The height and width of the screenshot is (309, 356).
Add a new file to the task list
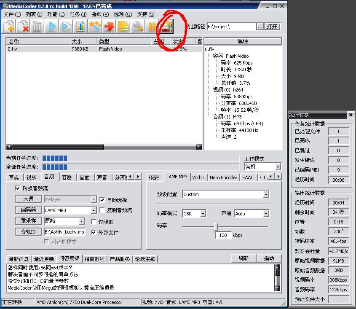point(9,26)
